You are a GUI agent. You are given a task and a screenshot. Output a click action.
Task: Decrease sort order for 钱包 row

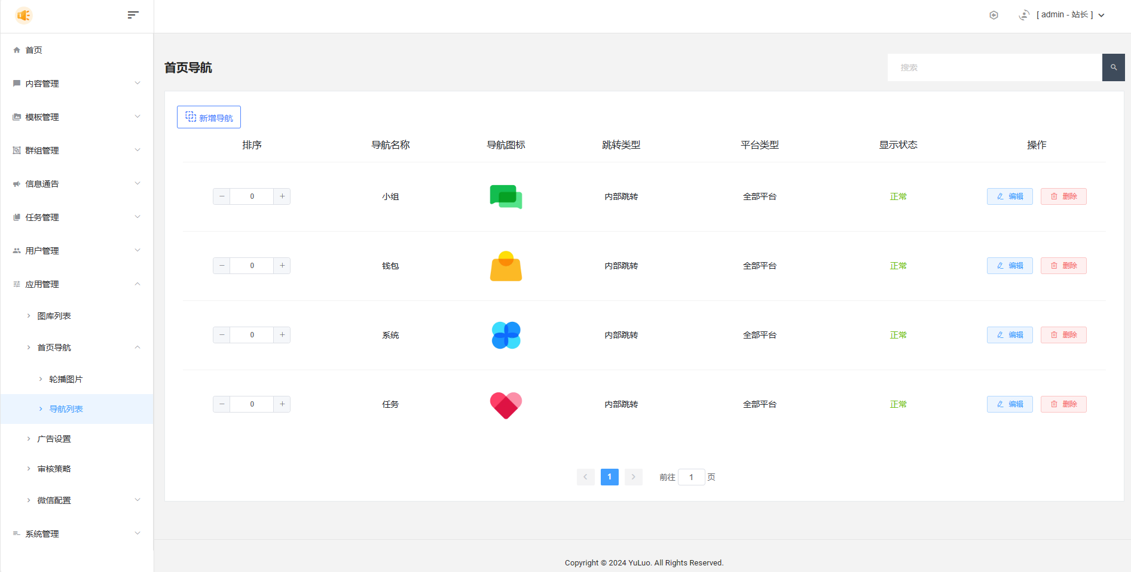pyautogui.click(x=222, y=266)
